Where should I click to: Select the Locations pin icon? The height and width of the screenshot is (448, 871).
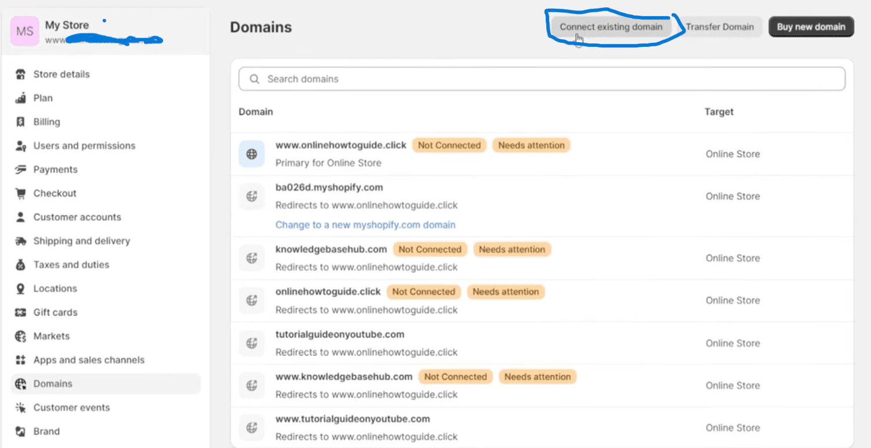20,288
